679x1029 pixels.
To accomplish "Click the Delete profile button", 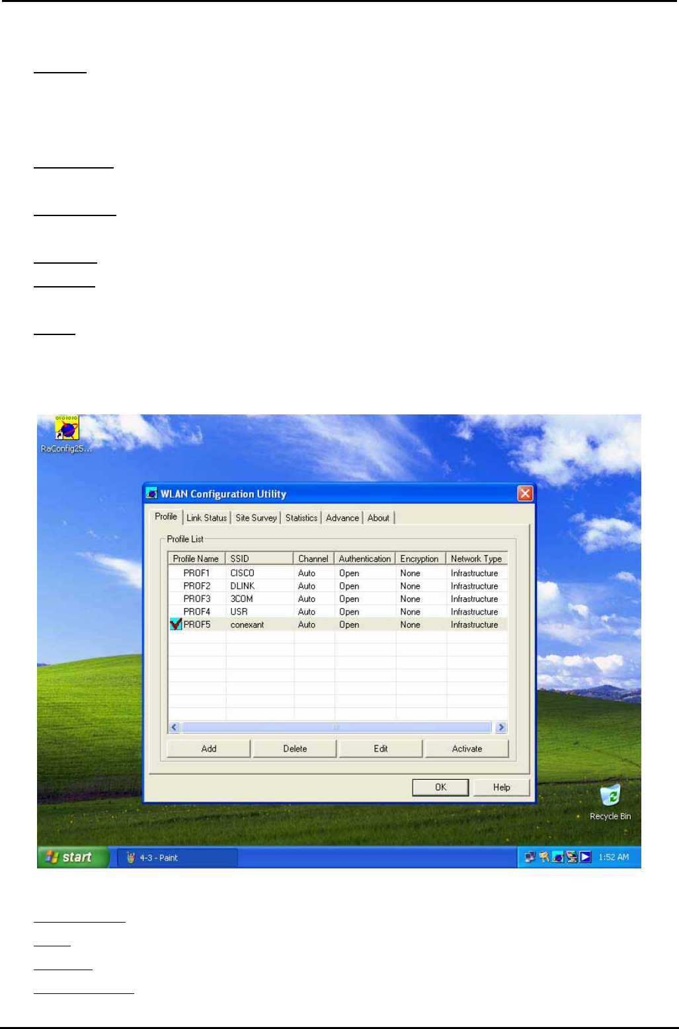I will click(295, 749).
